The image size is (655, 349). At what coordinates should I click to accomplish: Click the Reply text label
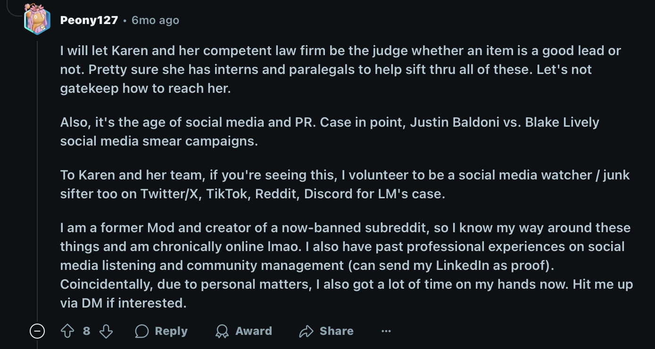pos(171,331)
